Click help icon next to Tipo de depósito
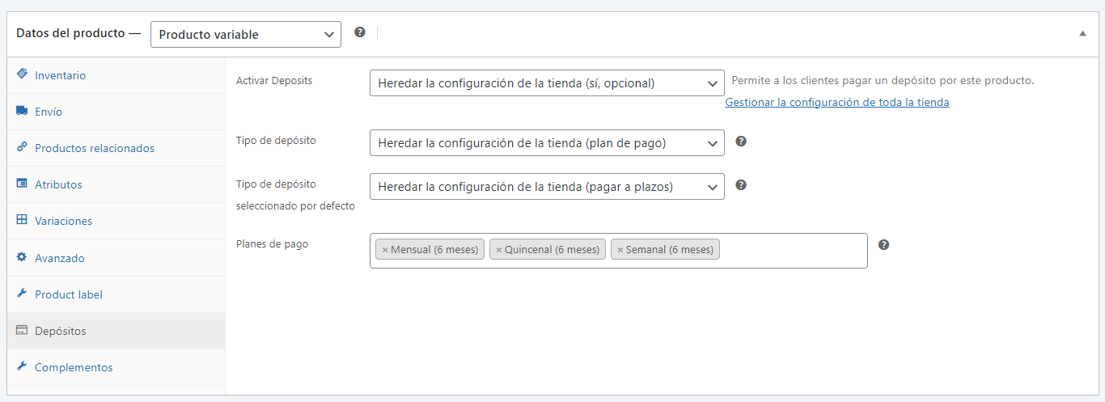Viewport: 1105px width, 402px height. click(x=741, y=142)
